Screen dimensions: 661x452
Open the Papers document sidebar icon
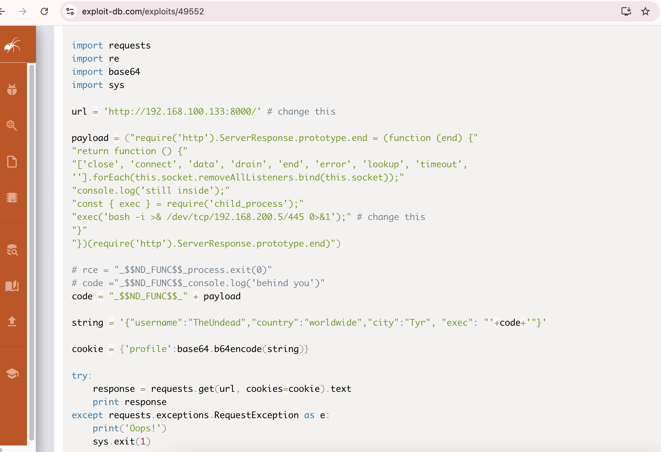point(12,162)
